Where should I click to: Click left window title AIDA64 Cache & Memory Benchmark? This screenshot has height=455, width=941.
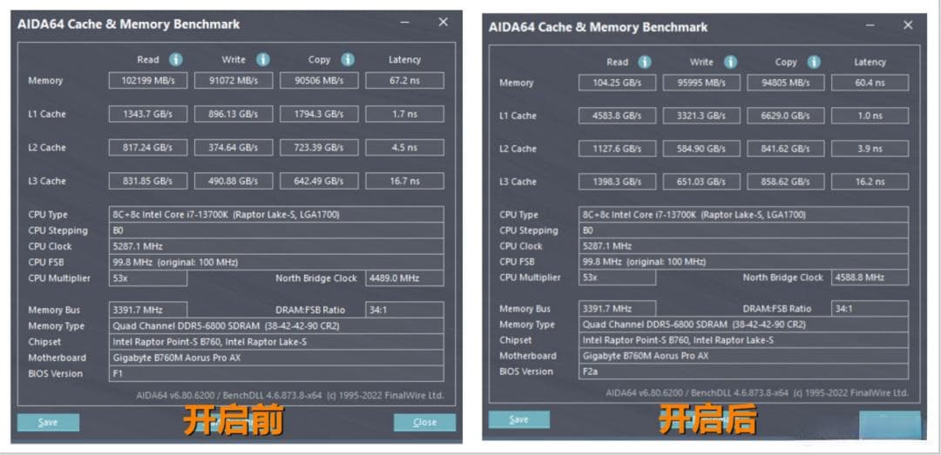[x=128, y=24]
